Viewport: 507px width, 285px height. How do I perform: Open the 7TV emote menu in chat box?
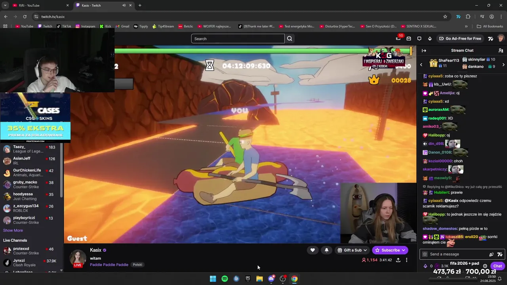point(500,254)
